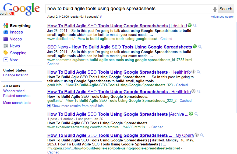This screenshot has width=237, height=154.
Task: Click the Videos icon in sidebar
Action: [6, 39]
